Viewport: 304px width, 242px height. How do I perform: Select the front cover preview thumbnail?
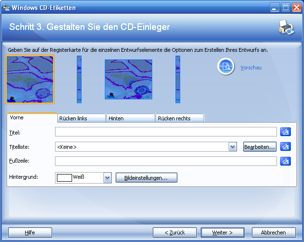click(x=30, y=79)
